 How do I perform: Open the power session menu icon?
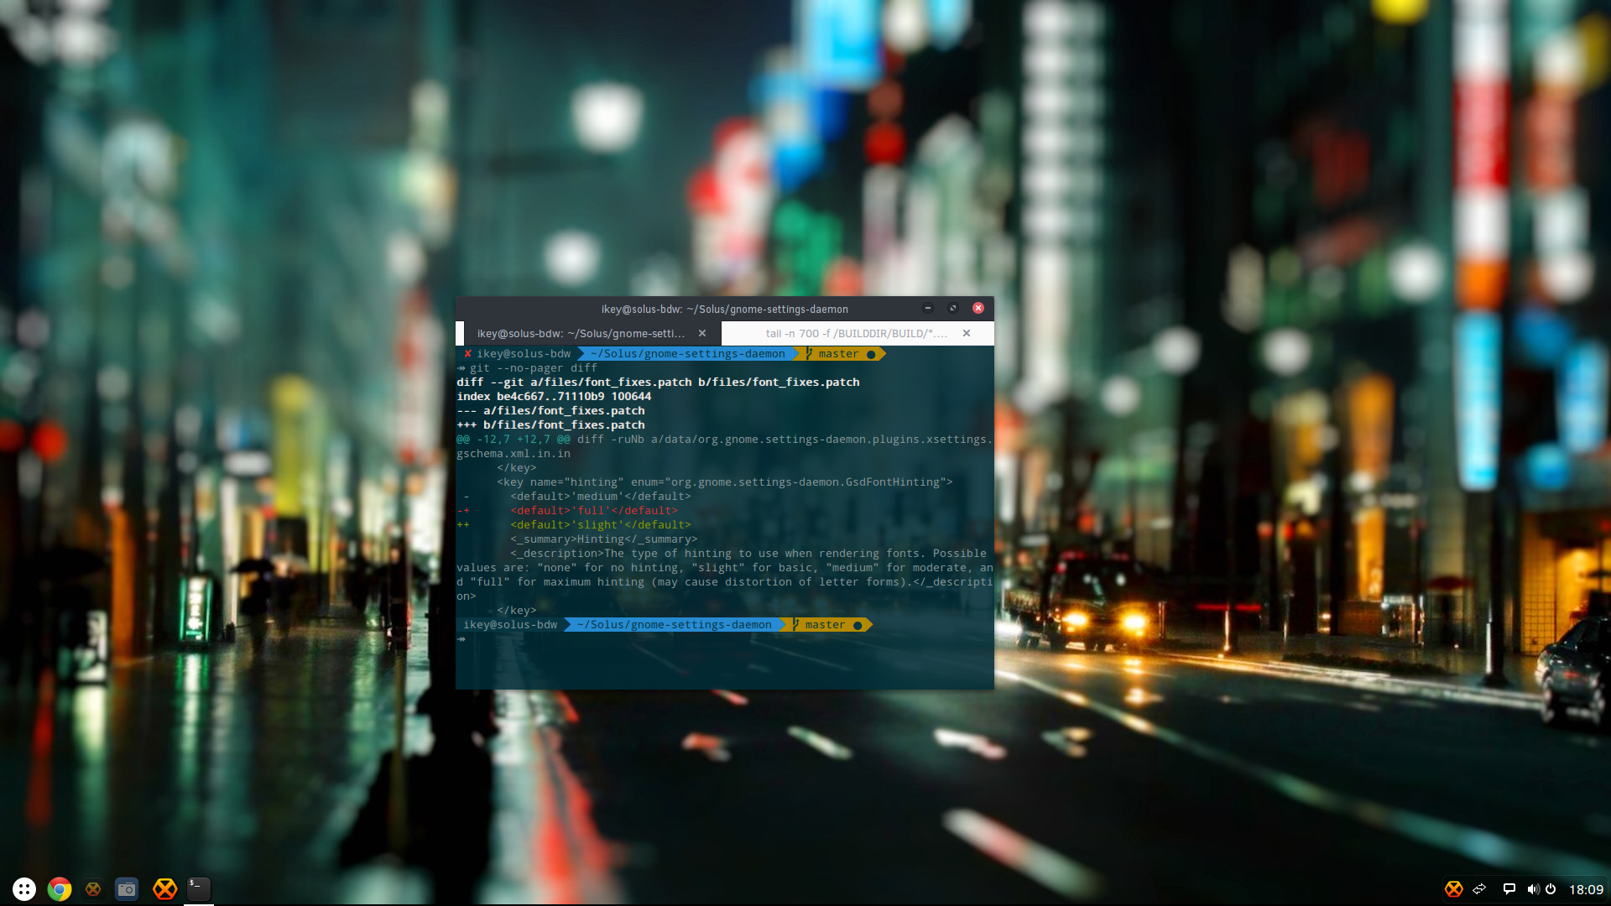point(1551,889)
